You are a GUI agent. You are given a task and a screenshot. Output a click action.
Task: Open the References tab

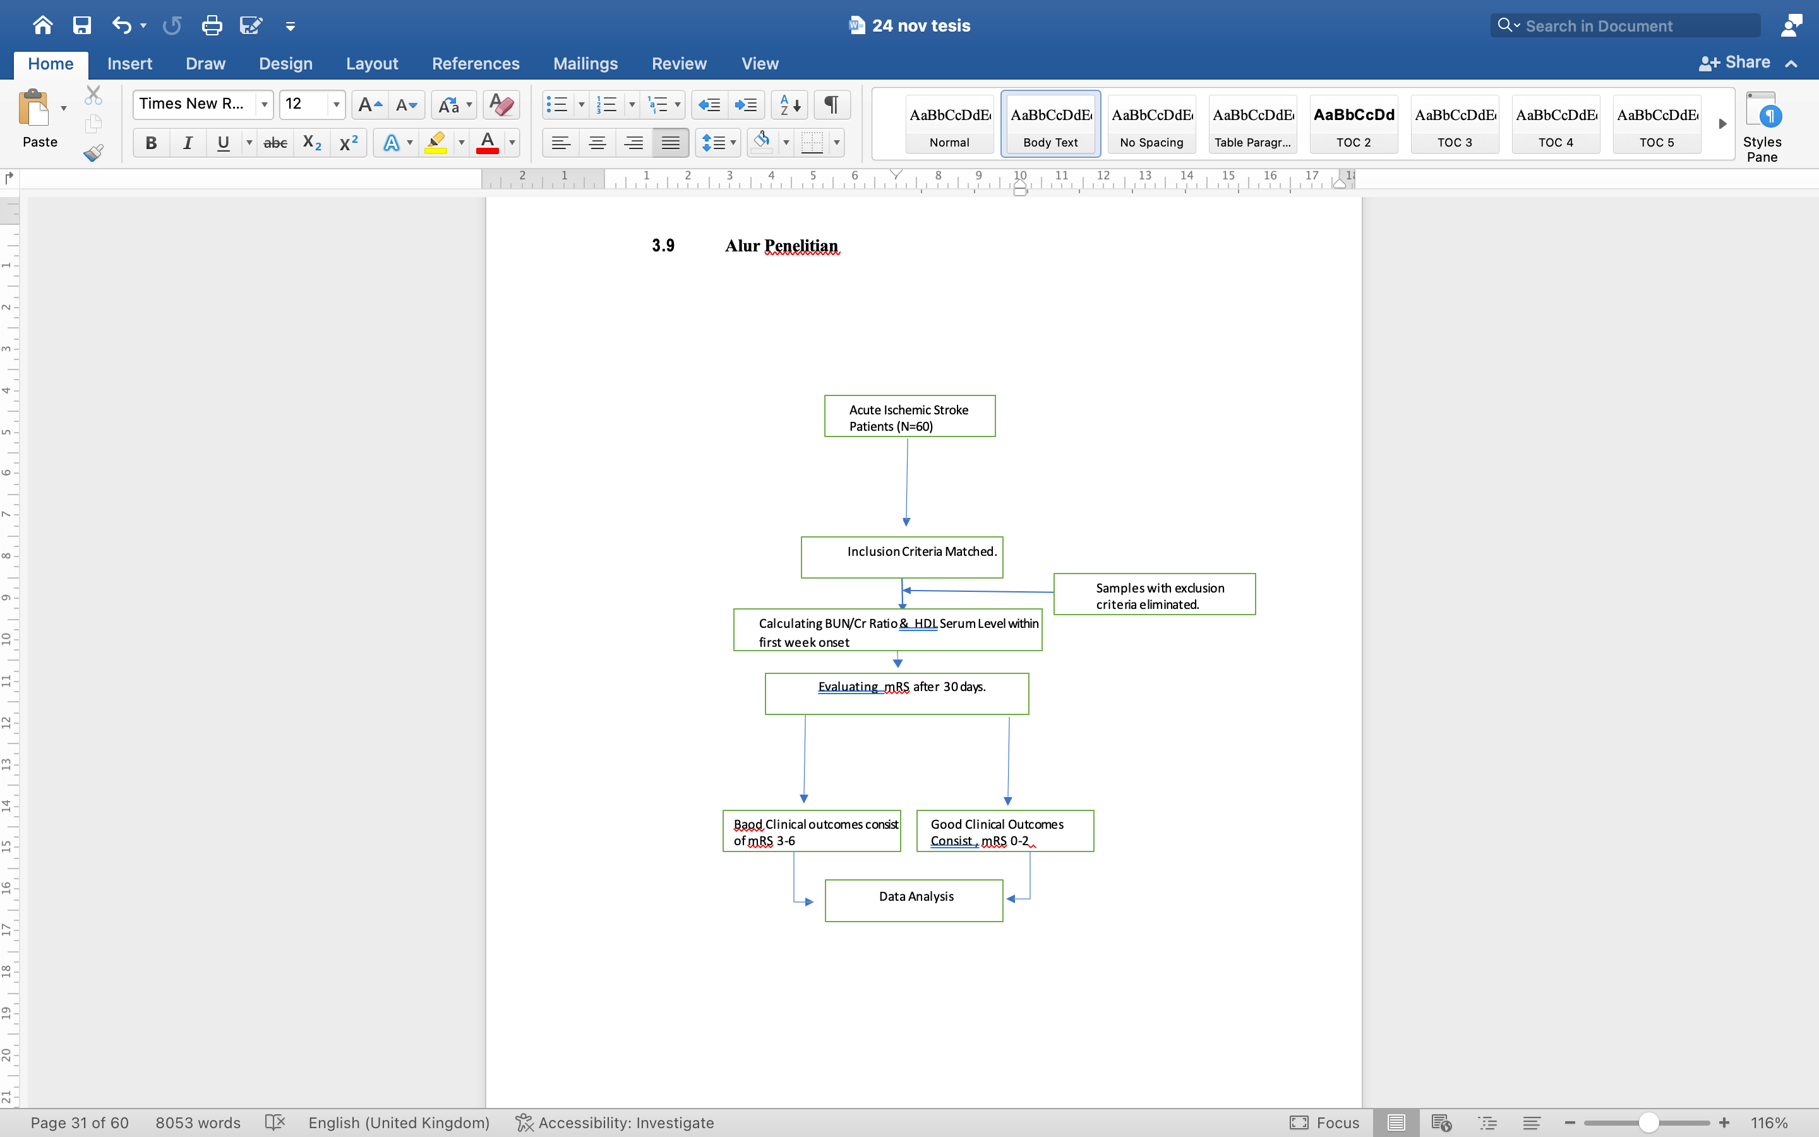click(x=476, y=64)
